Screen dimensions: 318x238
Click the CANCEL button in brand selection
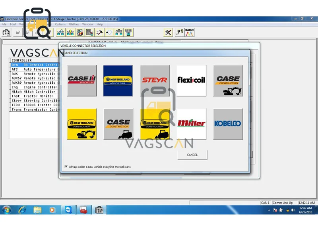(192, 155)
